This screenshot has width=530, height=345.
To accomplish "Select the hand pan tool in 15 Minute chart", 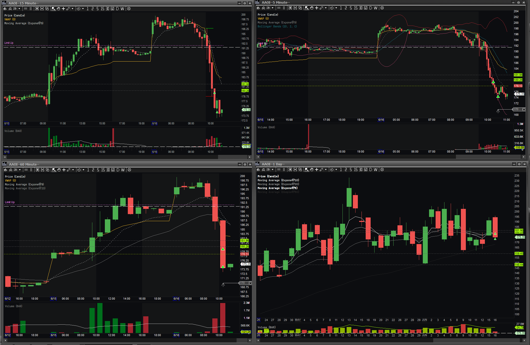I will coord(58,9).
